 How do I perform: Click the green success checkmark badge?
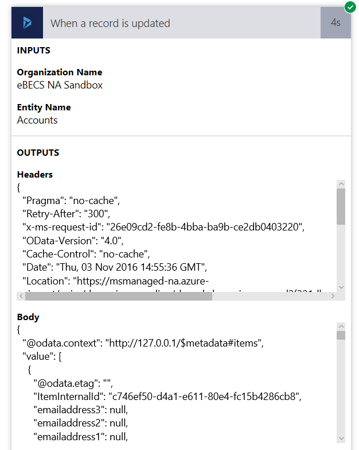pyautogui.click(x=350, y=7)
